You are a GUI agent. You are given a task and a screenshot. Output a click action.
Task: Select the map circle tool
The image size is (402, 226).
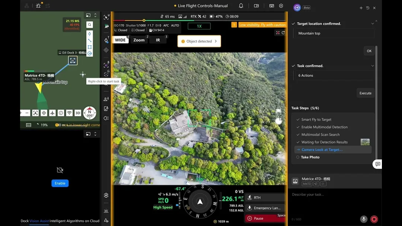(89, 53)
